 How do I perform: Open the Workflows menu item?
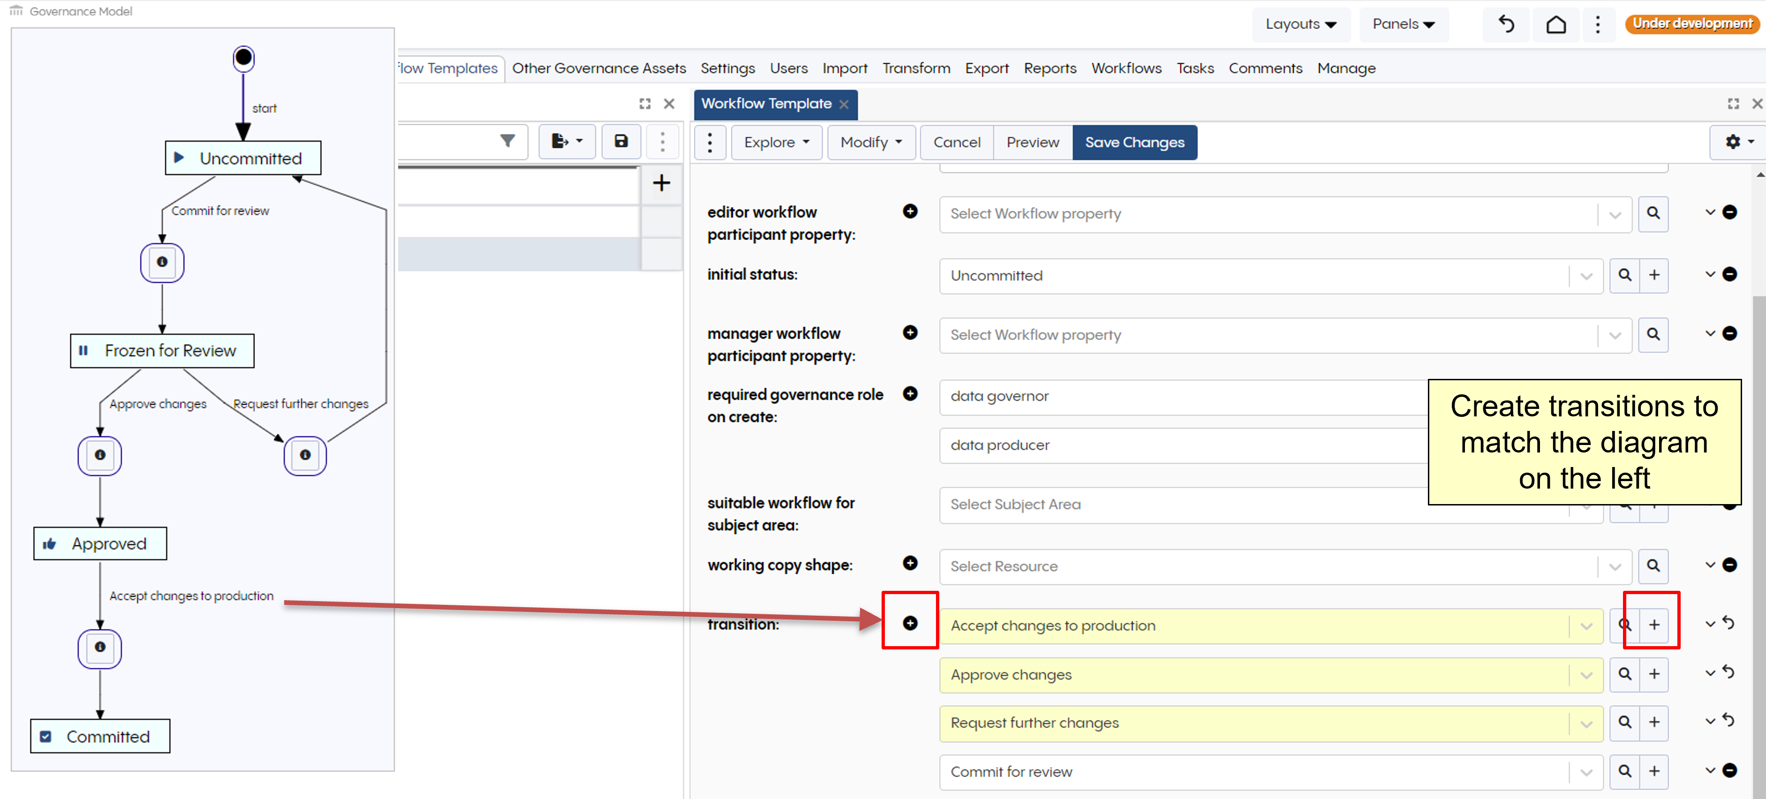click(x=1126, y=68)
